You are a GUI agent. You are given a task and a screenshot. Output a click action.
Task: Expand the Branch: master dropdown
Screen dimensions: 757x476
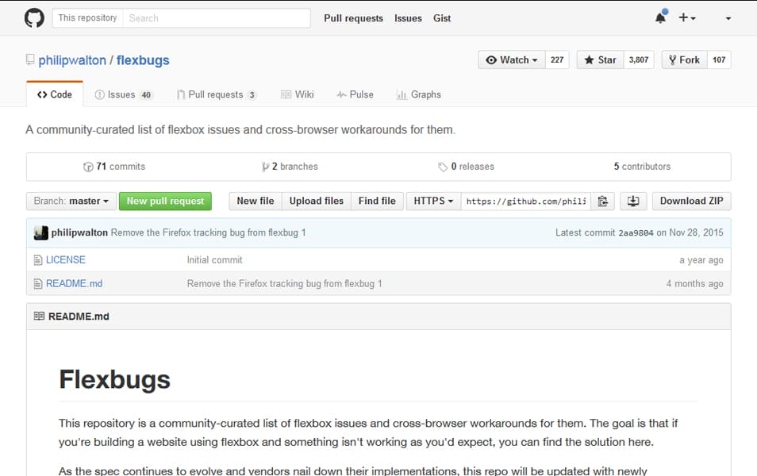point(71,201)
